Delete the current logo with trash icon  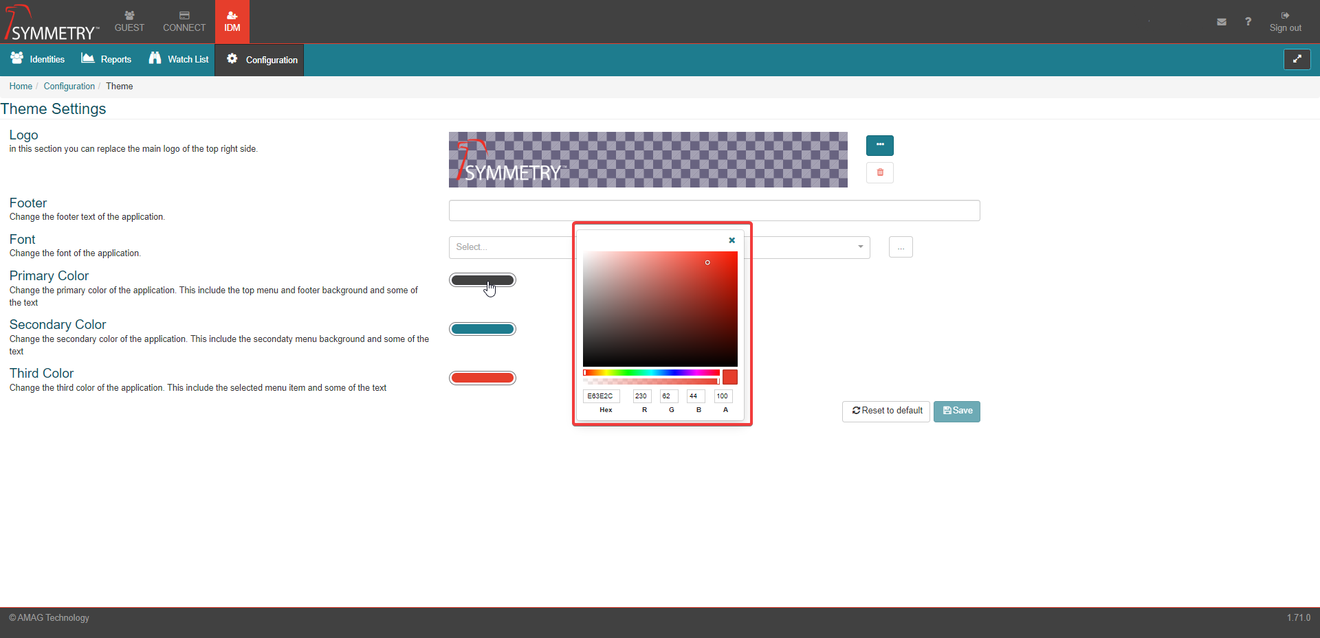click(x=879, y=172)
